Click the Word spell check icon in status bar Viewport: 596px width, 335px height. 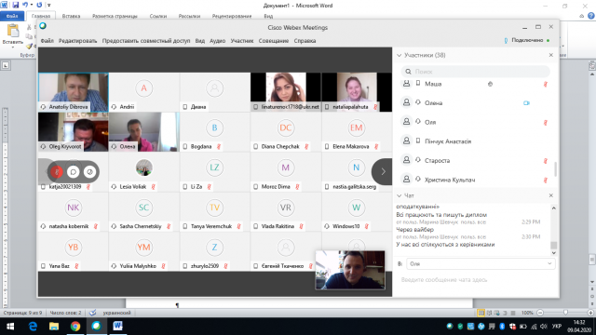(92, 313)
